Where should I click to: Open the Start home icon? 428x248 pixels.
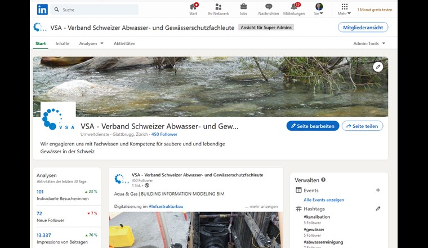[193, 7]
